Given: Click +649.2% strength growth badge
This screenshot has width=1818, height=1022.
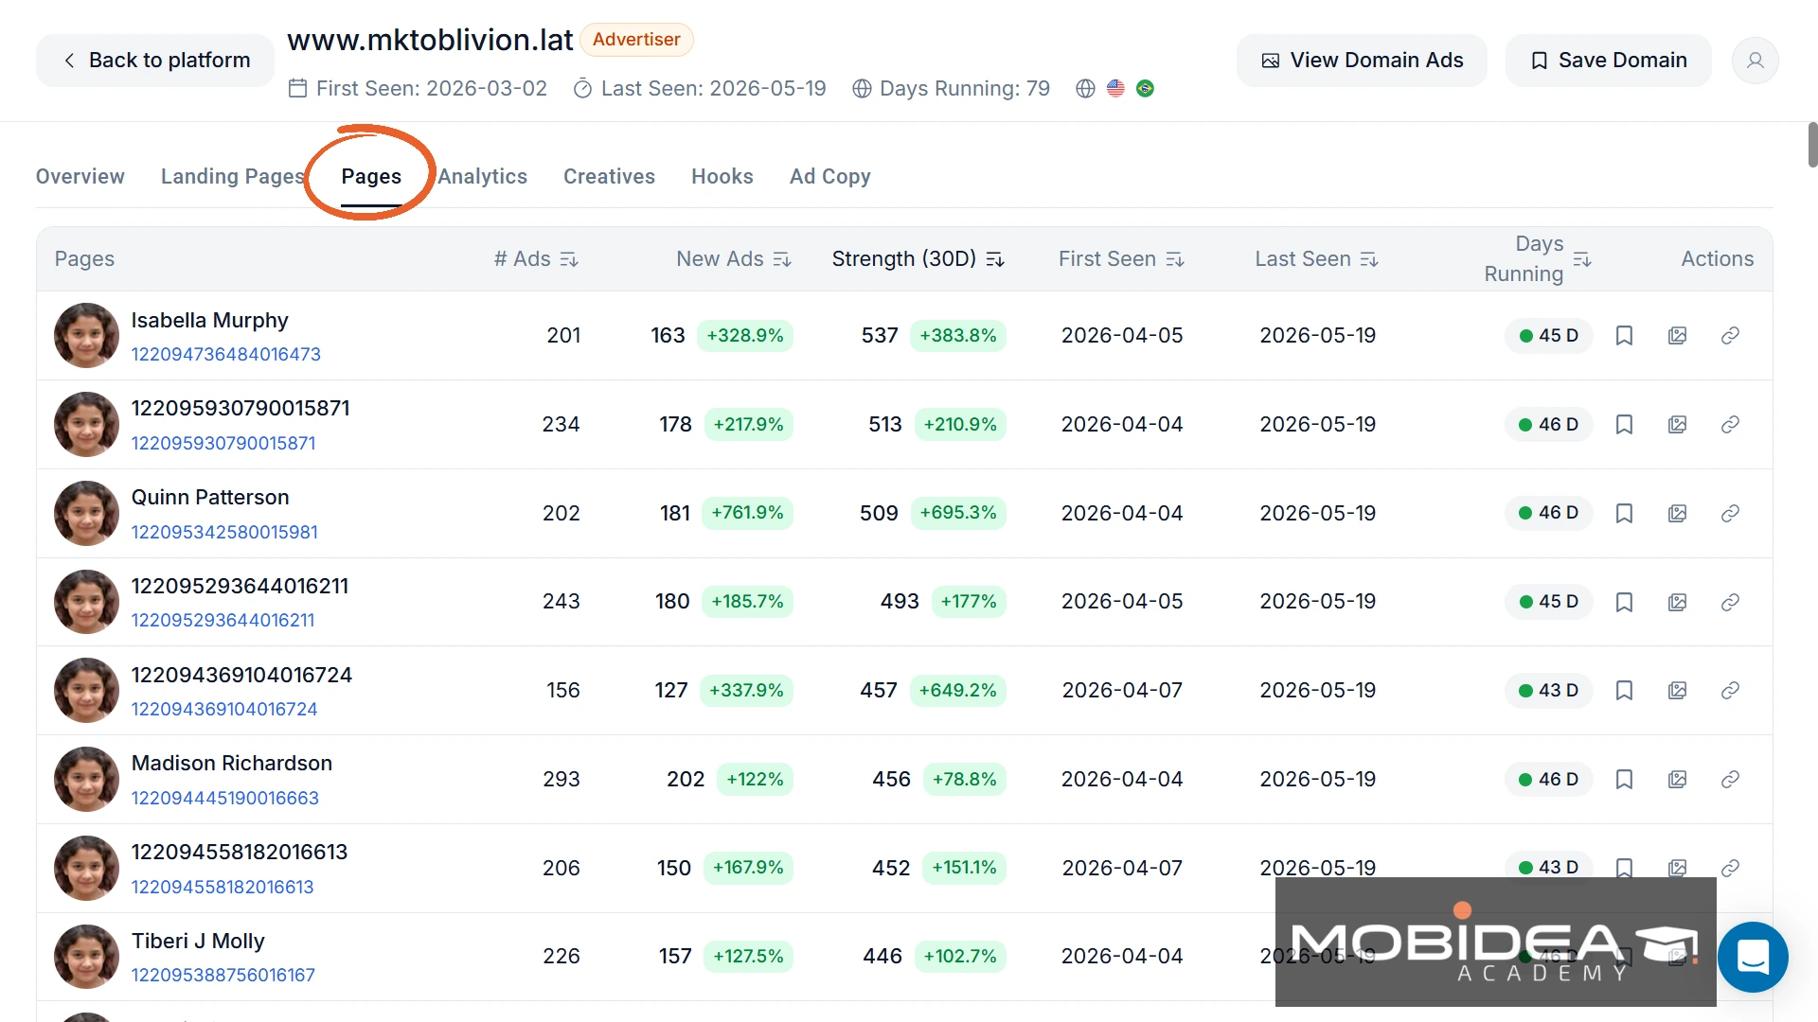Looking at the screenshot, I should tap(957, 691).
